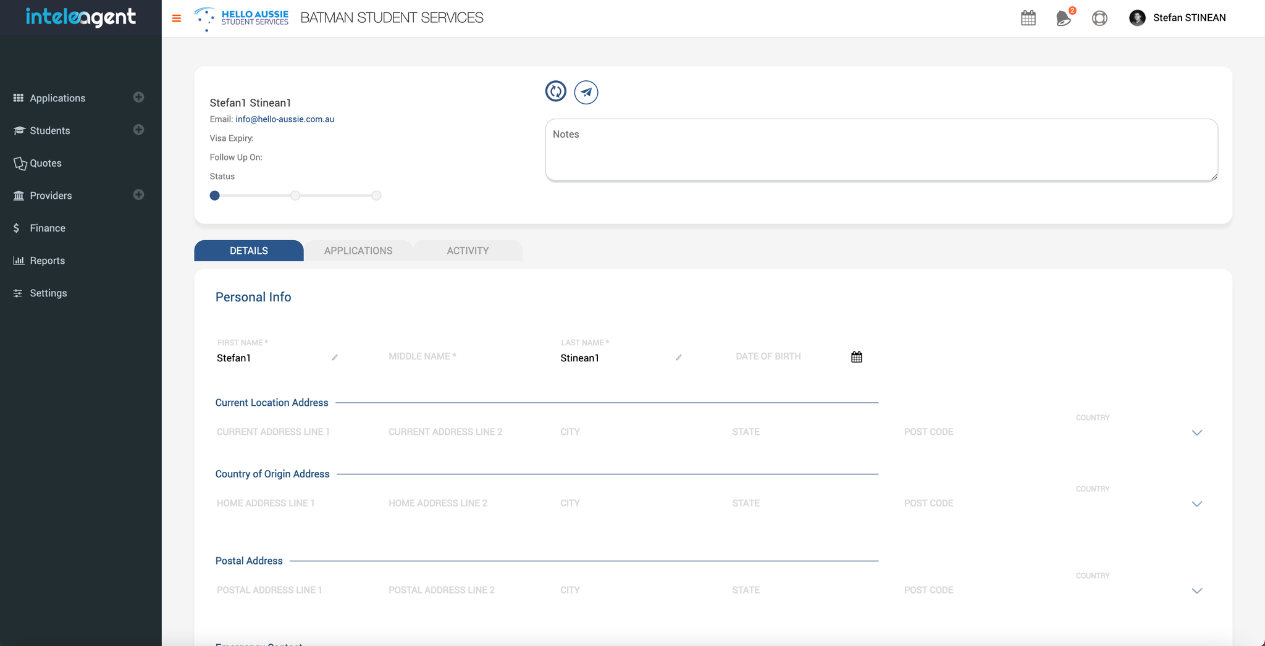The image size is (1265, 646).
Task: Open Finance in the sidebar
Action: click(48, 228)
